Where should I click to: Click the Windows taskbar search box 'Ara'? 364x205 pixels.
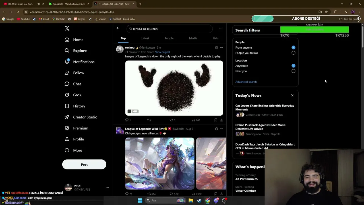[166, 200]
